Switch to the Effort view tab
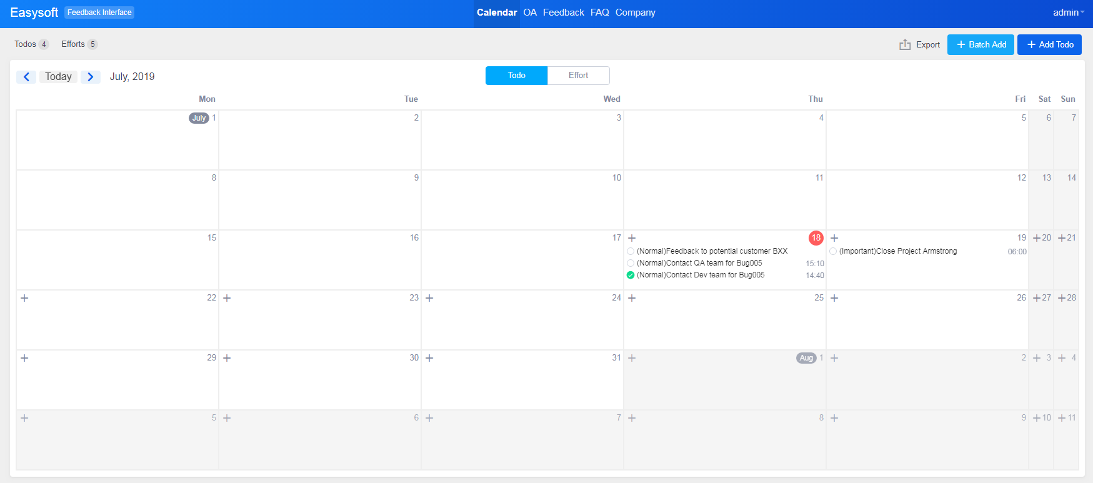 578,76
